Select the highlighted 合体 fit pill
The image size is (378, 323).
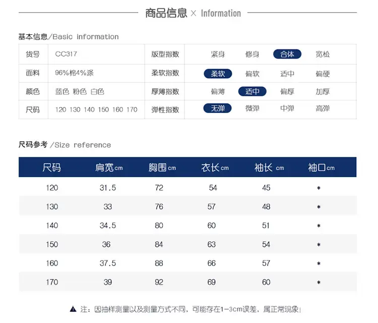(x=287, y=54)
